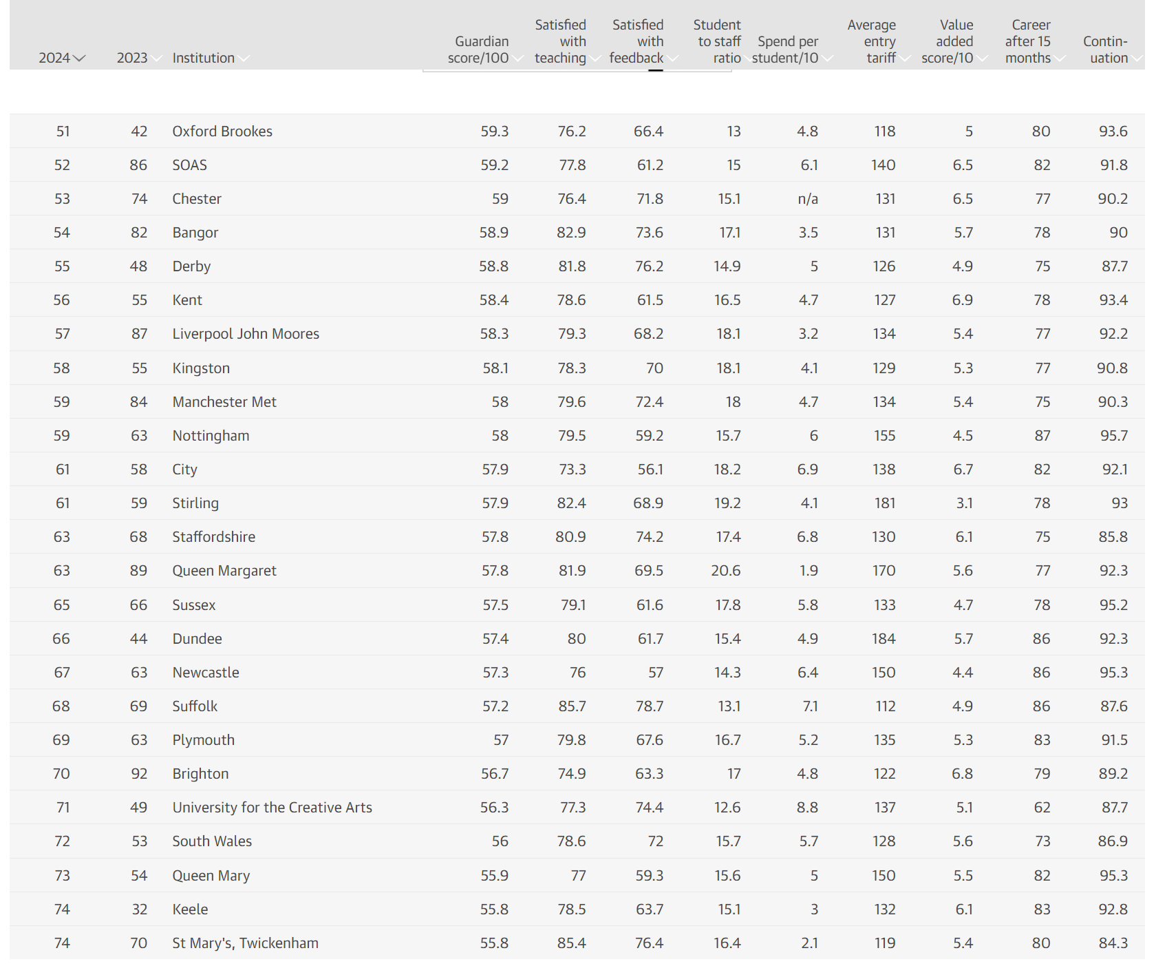1156x966 pixels.
Task: Click the Manchester Met institution name
Action: click(224, 401)
